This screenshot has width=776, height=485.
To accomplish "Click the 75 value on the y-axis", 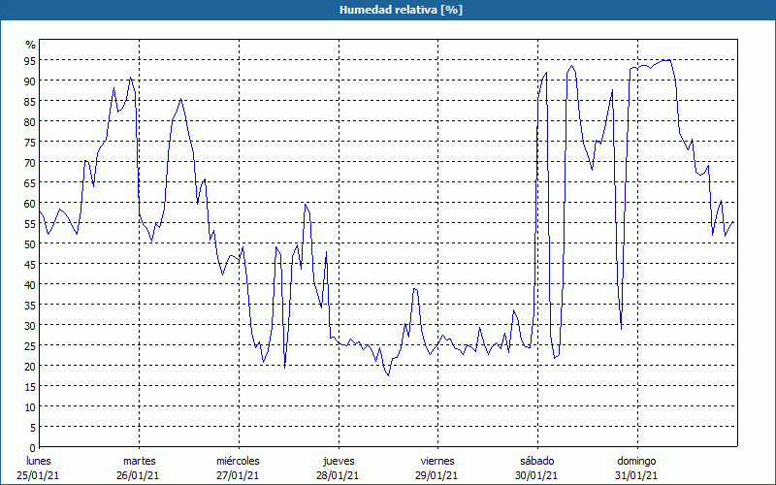I will pyautogui.click(x=31, y=142).
